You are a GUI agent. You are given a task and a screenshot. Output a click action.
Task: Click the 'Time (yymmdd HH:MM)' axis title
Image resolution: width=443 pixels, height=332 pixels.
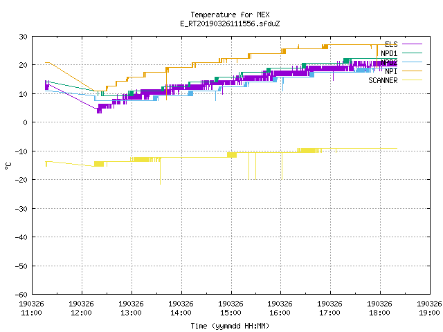click(230, 326)
